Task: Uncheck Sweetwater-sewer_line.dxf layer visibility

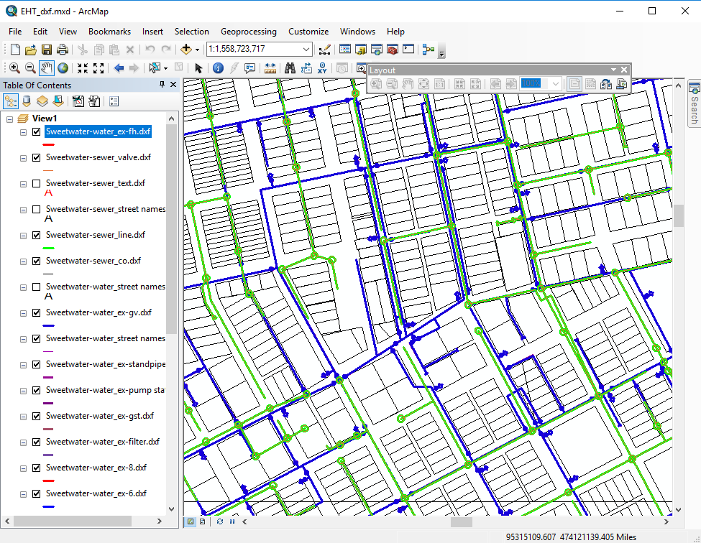Action: pos(37,236)
